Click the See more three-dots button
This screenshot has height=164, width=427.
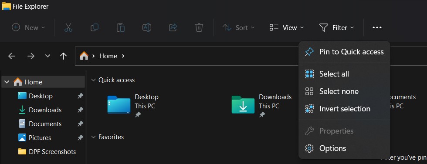click(377, 27)
